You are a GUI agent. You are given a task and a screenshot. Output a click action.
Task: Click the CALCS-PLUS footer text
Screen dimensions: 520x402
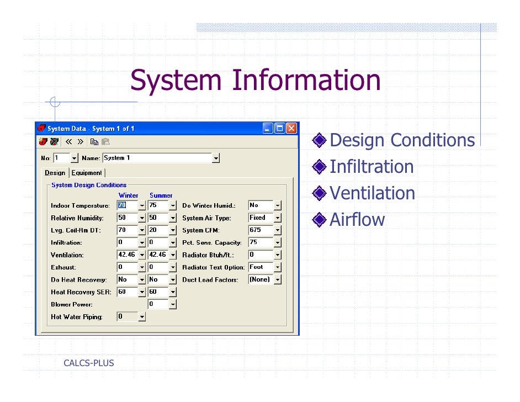tap(88, 363)
